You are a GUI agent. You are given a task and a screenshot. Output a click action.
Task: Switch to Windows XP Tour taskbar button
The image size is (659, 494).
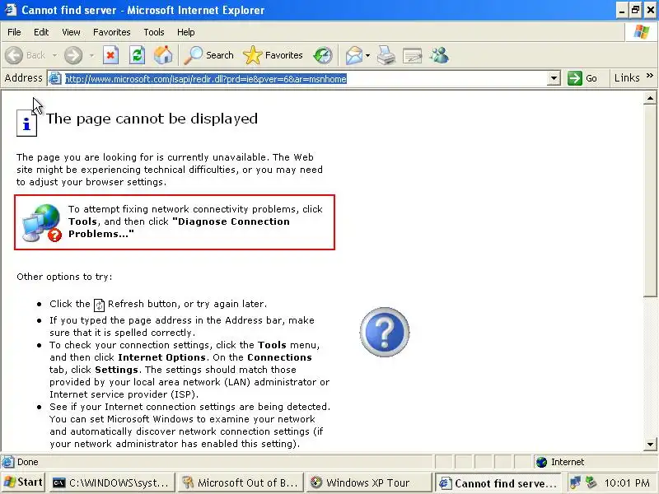tap(369, 482)
